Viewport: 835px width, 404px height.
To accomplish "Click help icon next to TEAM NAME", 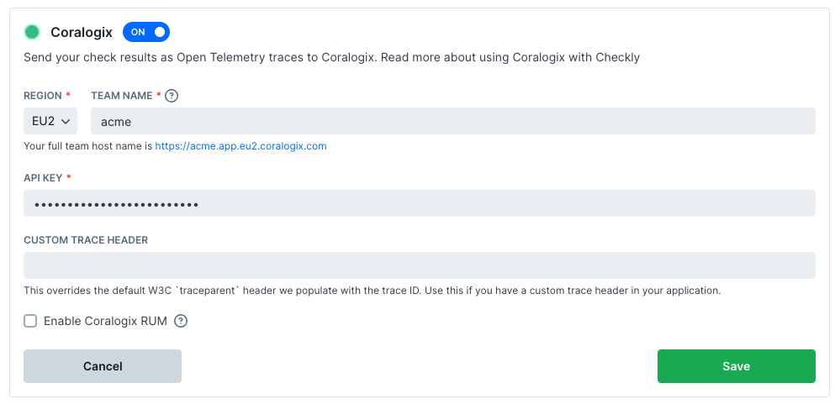I will click(x=172, y=96).
